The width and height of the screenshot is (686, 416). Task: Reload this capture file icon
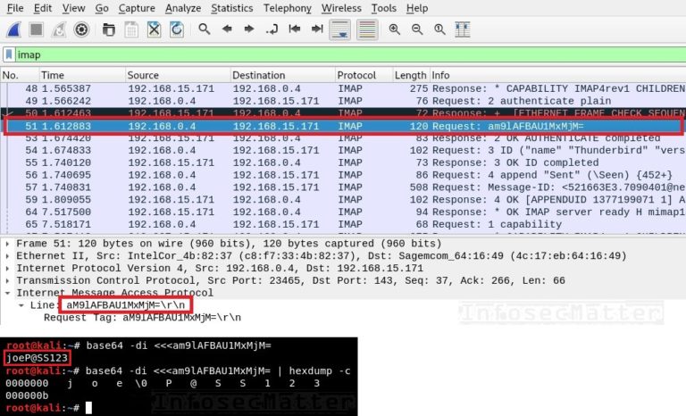point(177,29)
